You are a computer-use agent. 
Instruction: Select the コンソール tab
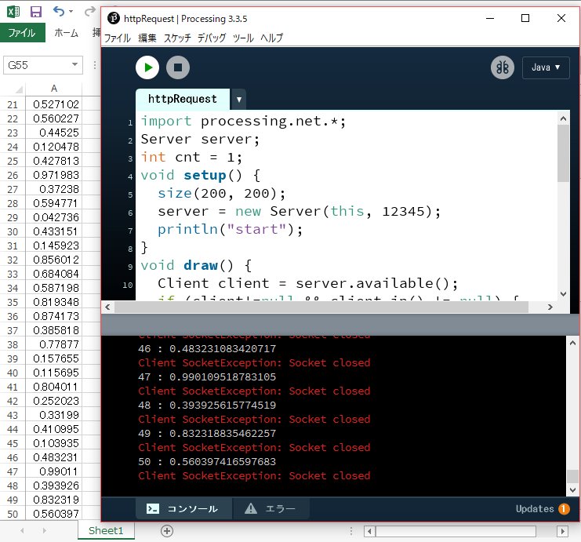[183, 509]
